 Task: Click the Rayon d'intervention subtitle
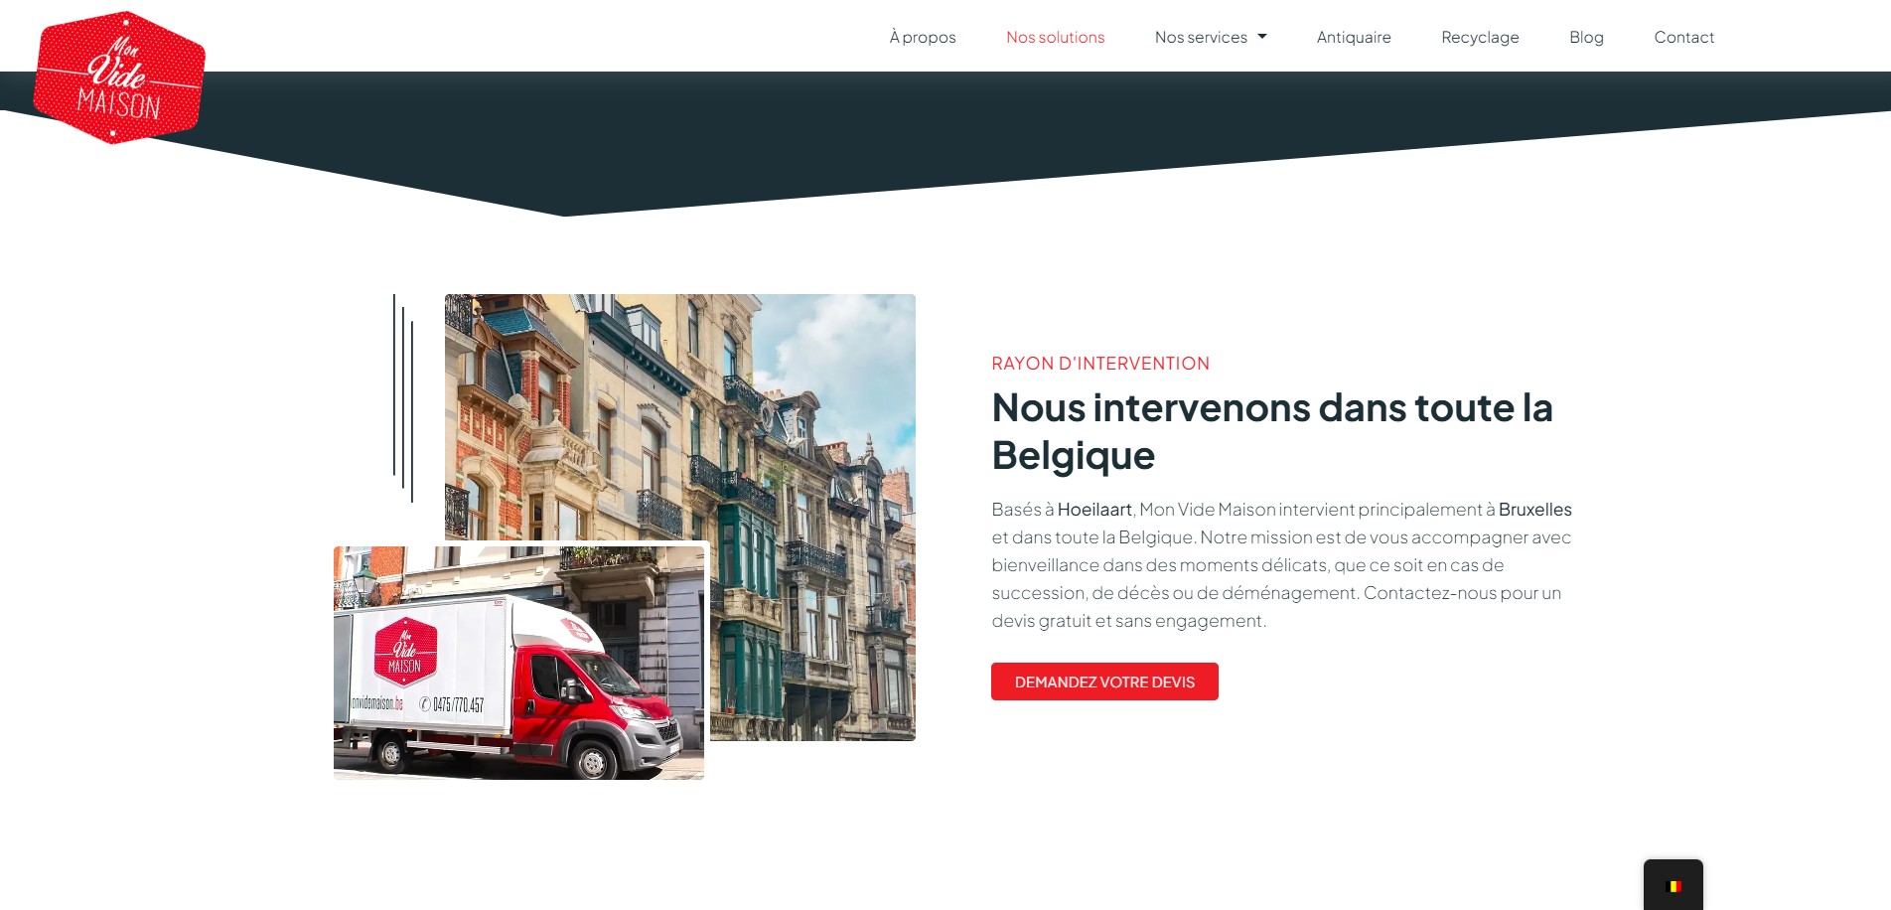1100,364
